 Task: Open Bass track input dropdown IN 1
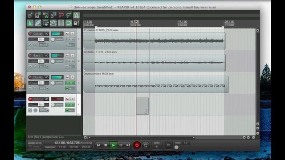coord(44,67)
